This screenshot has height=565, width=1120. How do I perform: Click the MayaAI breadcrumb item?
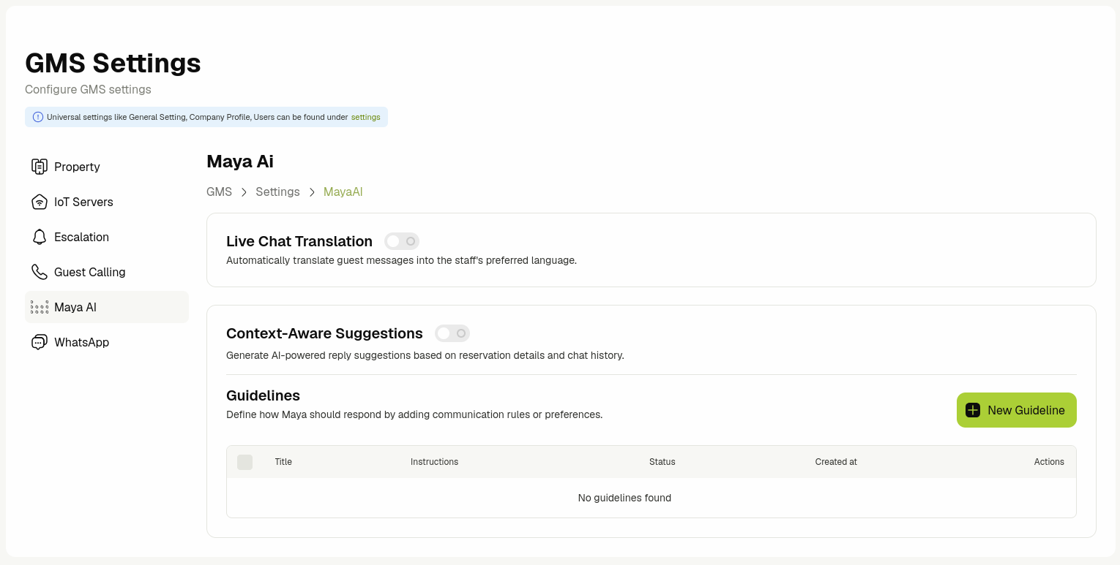tap(343, 192)
